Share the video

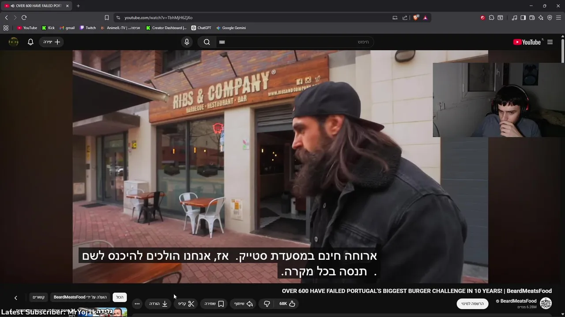click(243, 303)
